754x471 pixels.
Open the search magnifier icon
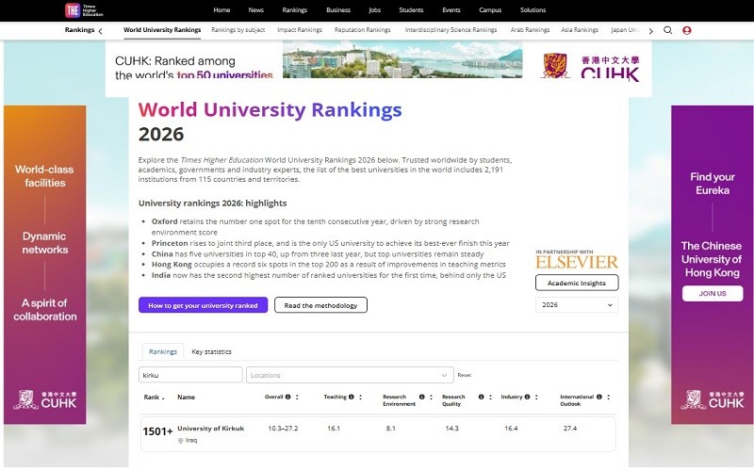point(668,30)
